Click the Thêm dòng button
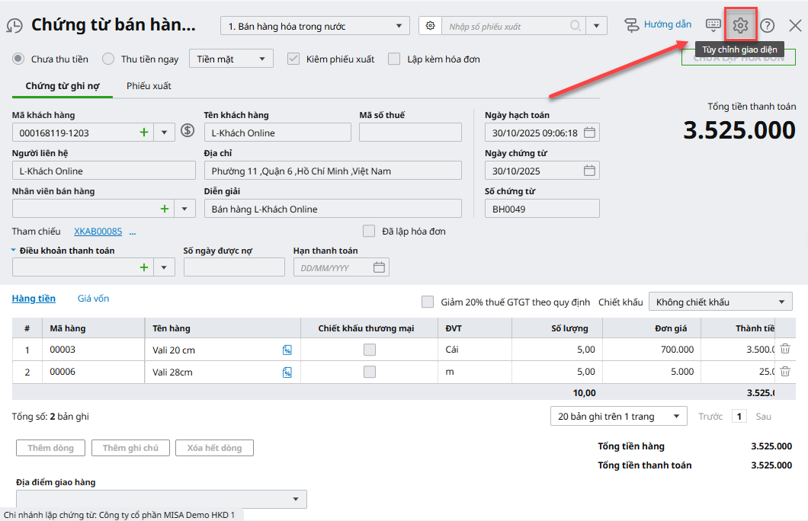Screen dimensions: 808x521 click(x=50, y=448)
